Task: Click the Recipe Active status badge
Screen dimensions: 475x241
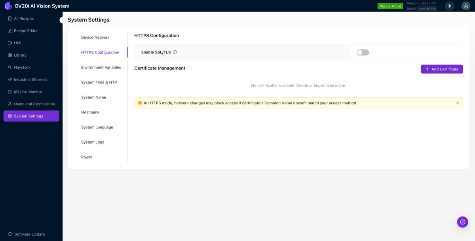Action: (390, 6)
